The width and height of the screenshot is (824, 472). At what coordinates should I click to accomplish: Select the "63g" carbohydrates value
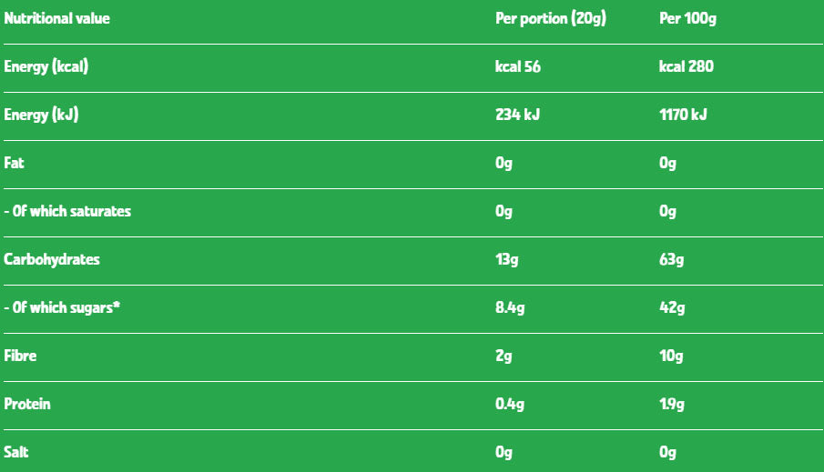point(671,259)
